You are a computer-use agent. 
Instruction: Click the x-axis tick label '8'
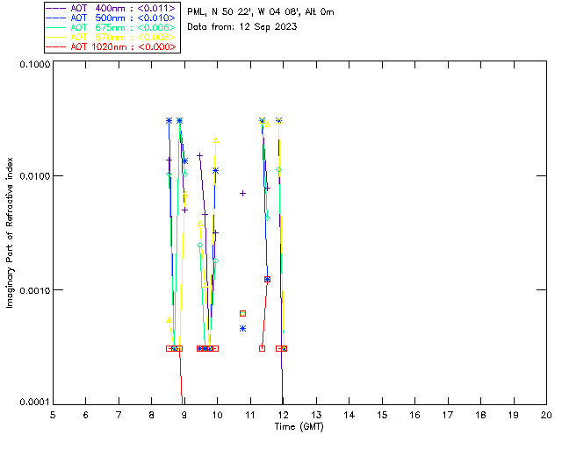point(151,415)
